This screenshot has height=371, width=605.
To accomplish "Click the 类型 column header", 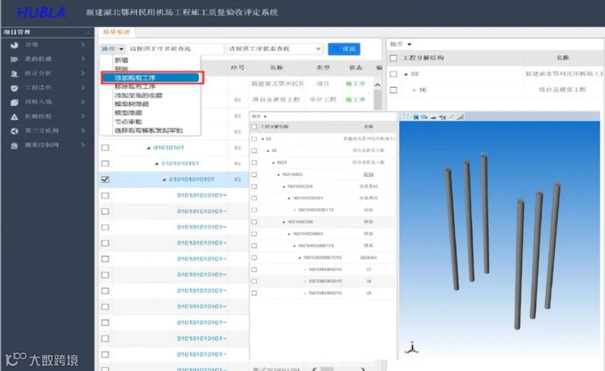I will point(323,68).
